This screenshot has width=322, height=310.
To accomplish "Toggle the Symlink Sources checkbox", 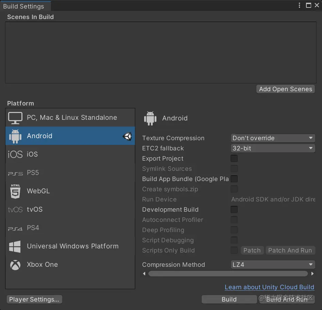I will pyautogui.click(x=234, y=169).
